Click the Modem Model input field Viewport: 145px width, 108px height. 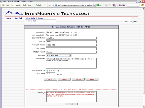[x=71, y=52]
